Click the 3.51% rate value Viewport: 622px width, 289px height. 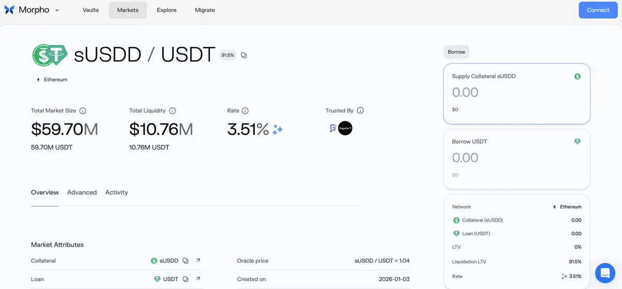(248, 129)
